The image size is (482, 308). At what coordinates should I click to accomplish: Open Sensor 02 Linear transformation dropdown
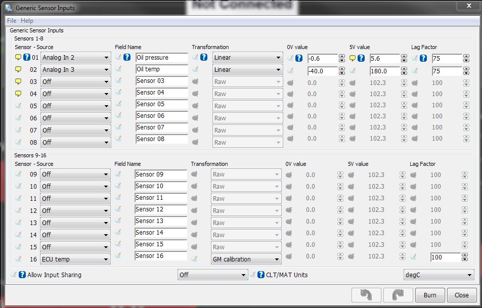coord(247,69)
